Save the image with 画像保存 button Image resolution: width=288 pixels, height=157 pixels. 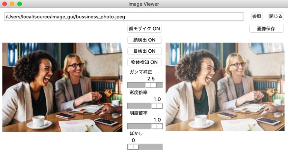click(266, 29)
